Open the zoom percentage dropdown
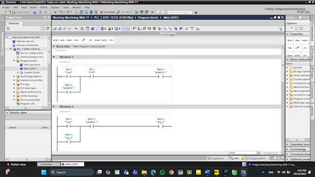315x177 pixels. click(x=258, y=153)
